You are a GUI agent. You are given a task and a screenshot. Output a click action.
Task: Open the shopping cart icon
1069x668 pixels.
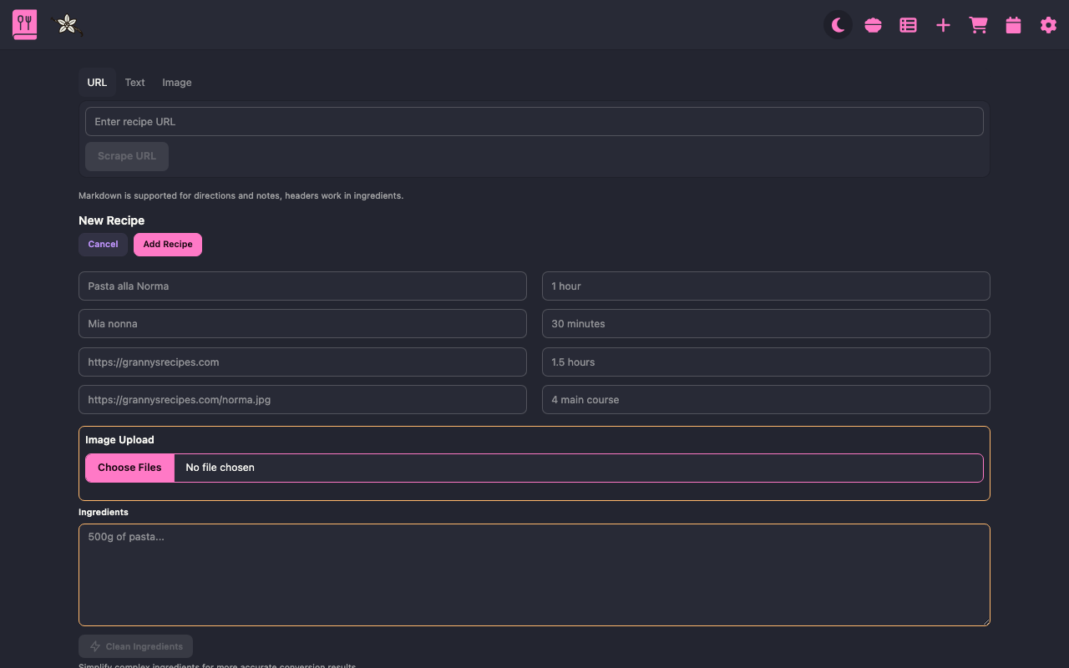point(979,25)
